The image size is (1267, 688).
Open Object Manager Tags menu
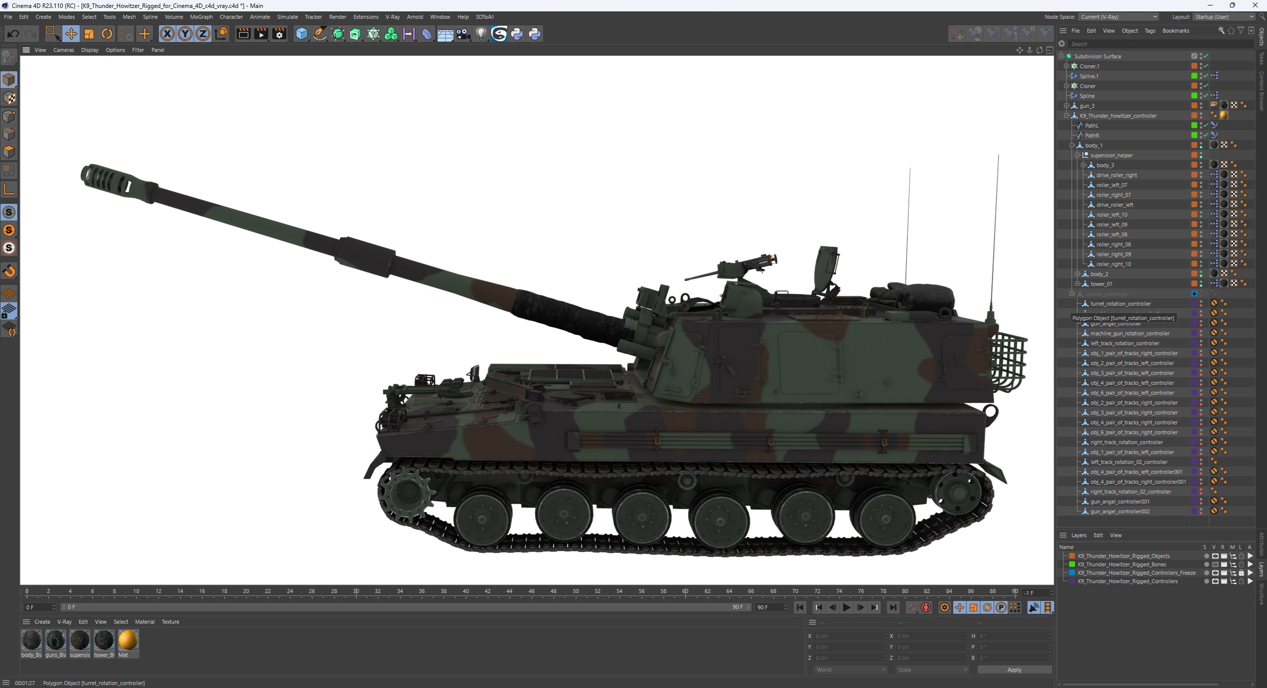click(x=1150, y=31)
